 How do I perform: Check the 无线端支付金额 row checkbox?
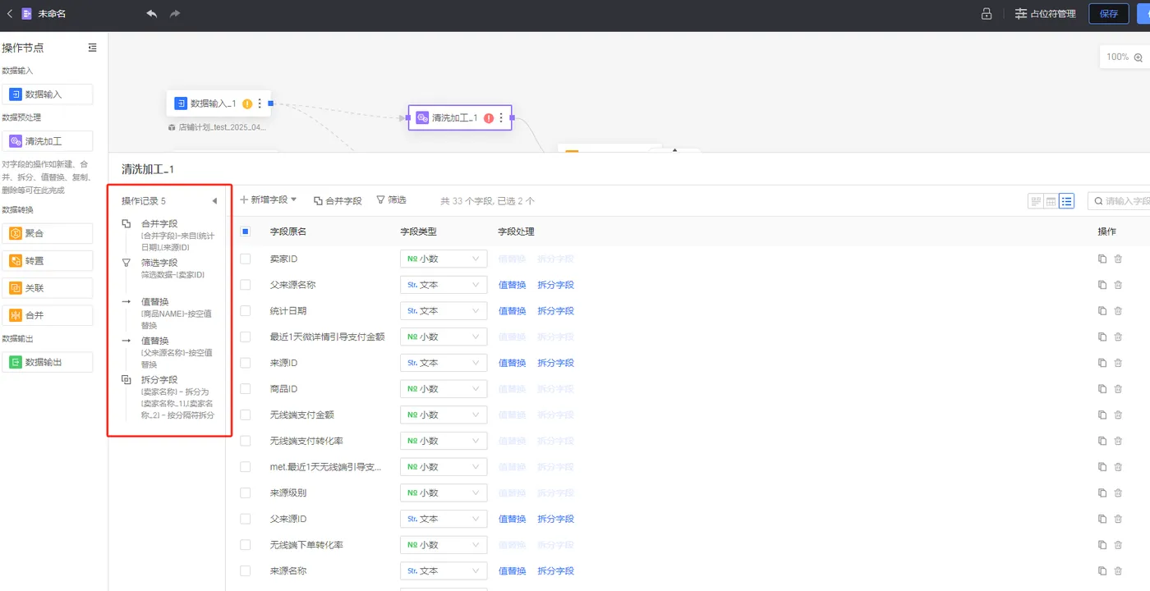(245, 415)
